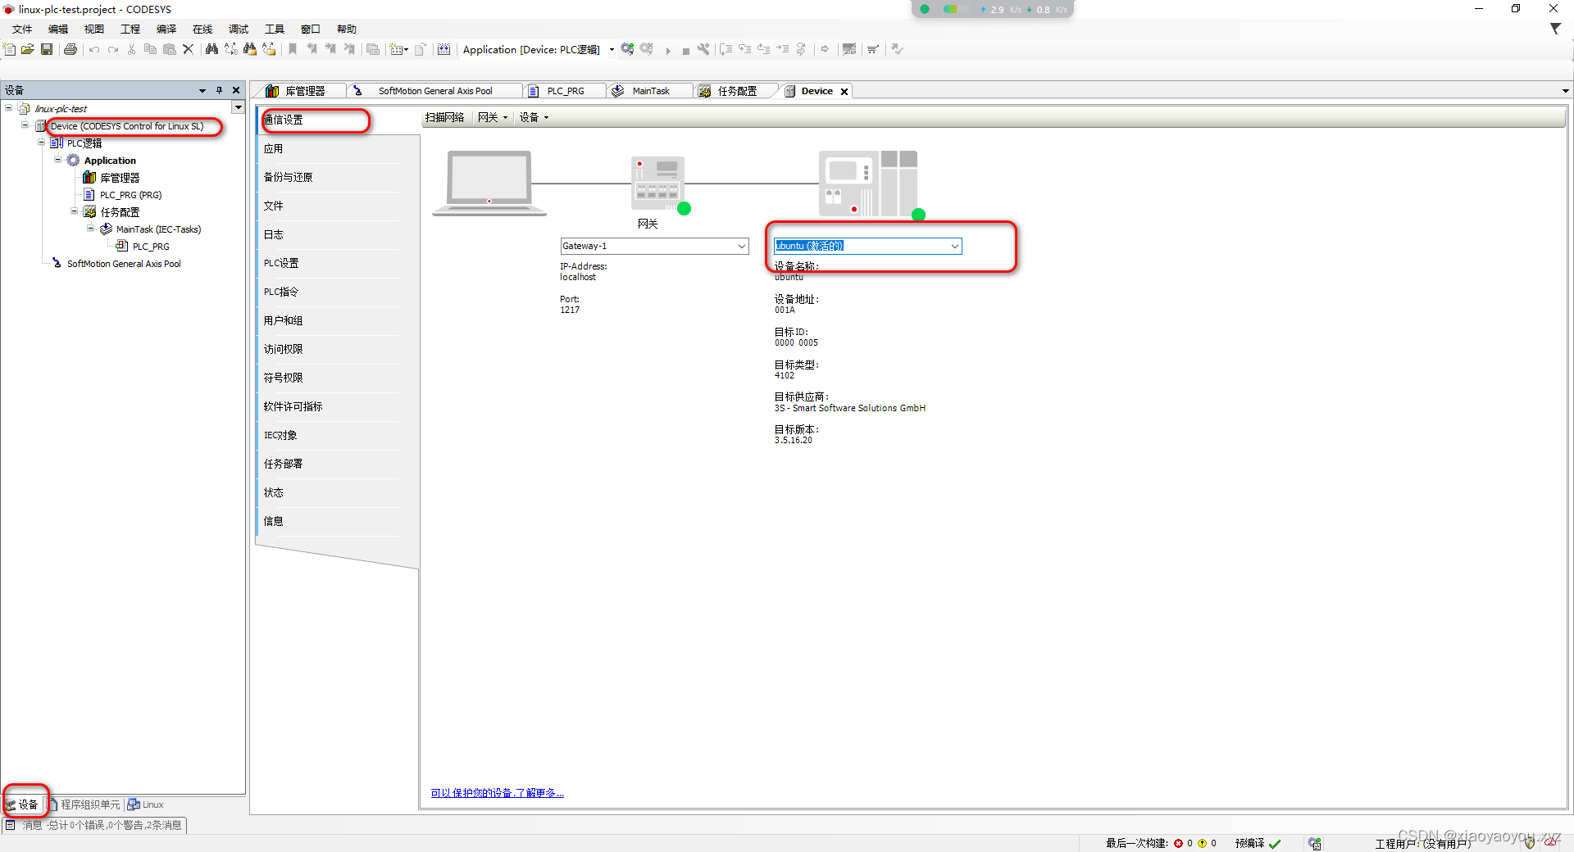1574x852 pixels.
Task: Click the laptop computer icon in the diagram
Action: tap(489, 183)
